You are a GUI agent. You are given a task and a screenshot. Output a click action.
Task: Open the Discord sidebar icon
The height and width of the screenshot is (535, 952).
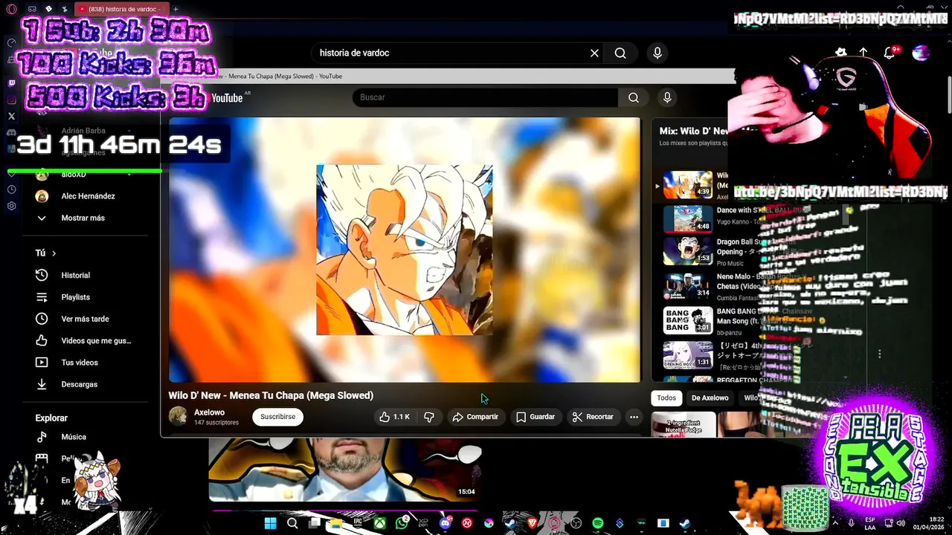tap(11, 132)
